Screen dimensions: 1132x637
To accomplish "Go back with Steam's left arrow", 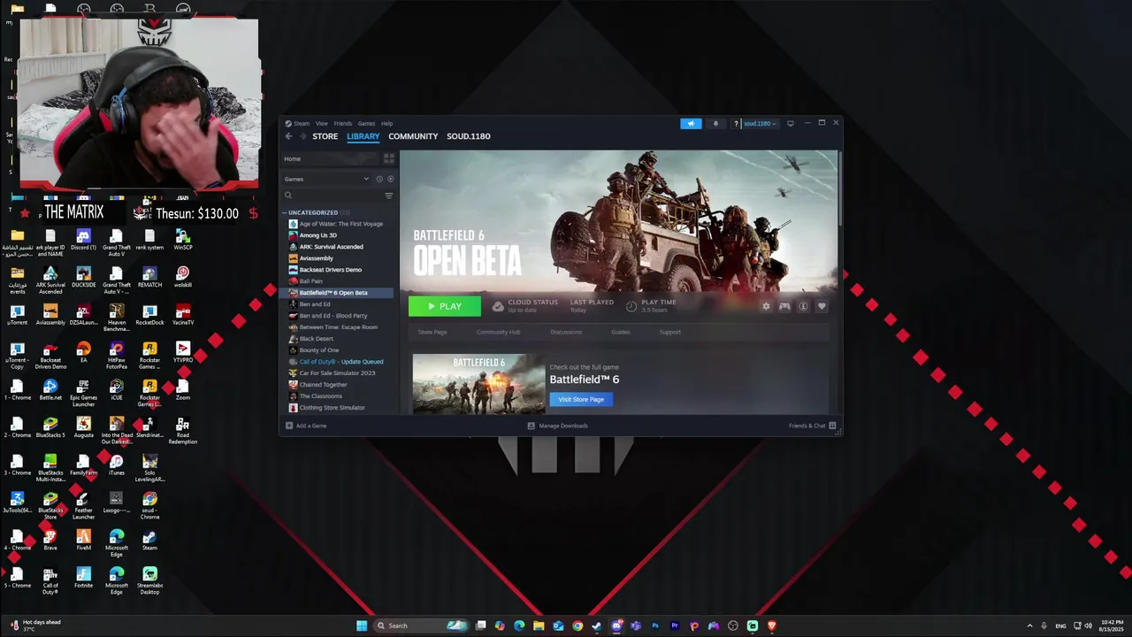I will pos(288,136).
